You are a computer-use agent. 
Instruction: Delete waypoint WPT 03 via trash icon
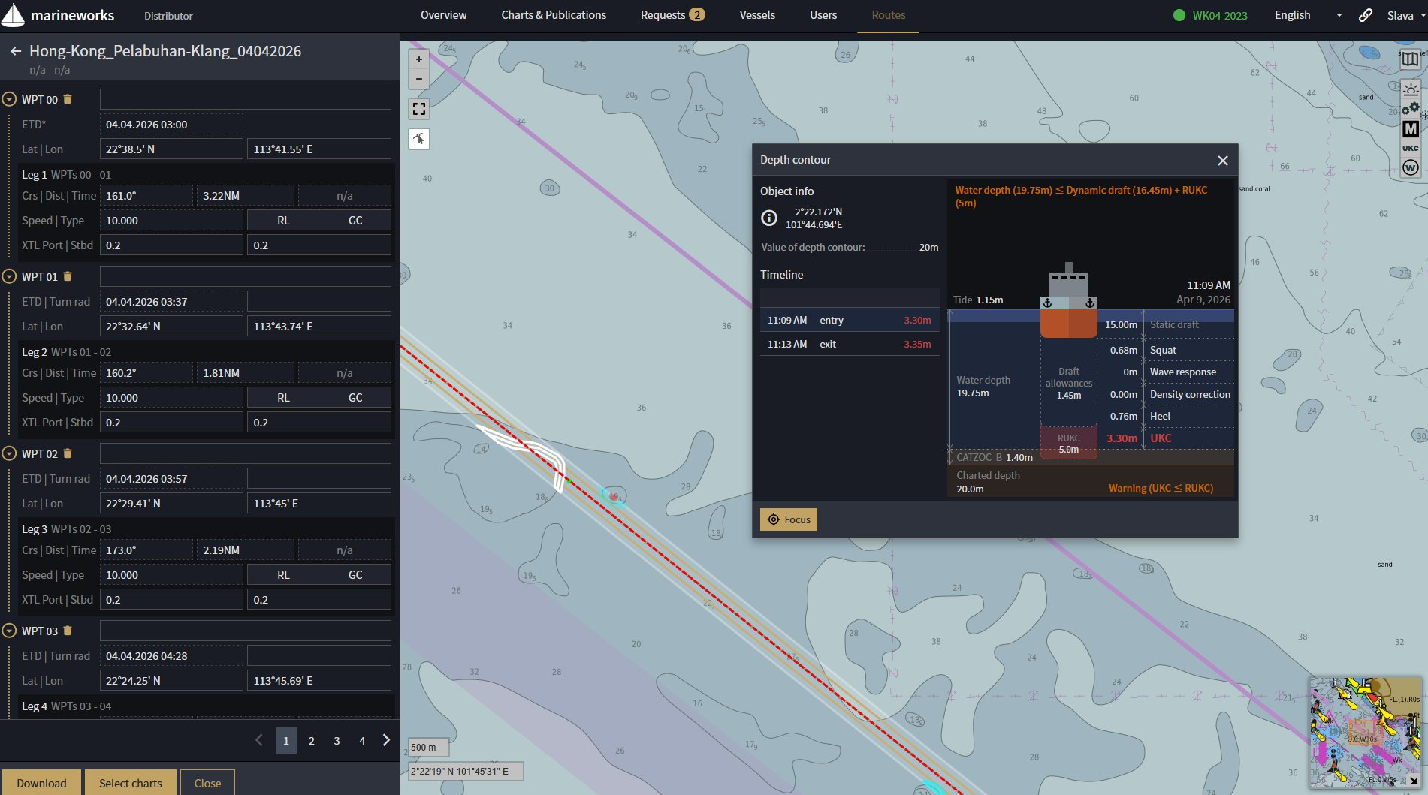68,631
